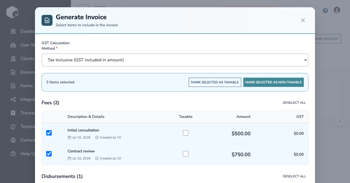Click the Clients sidebar icon

click(x=13, y=58)
